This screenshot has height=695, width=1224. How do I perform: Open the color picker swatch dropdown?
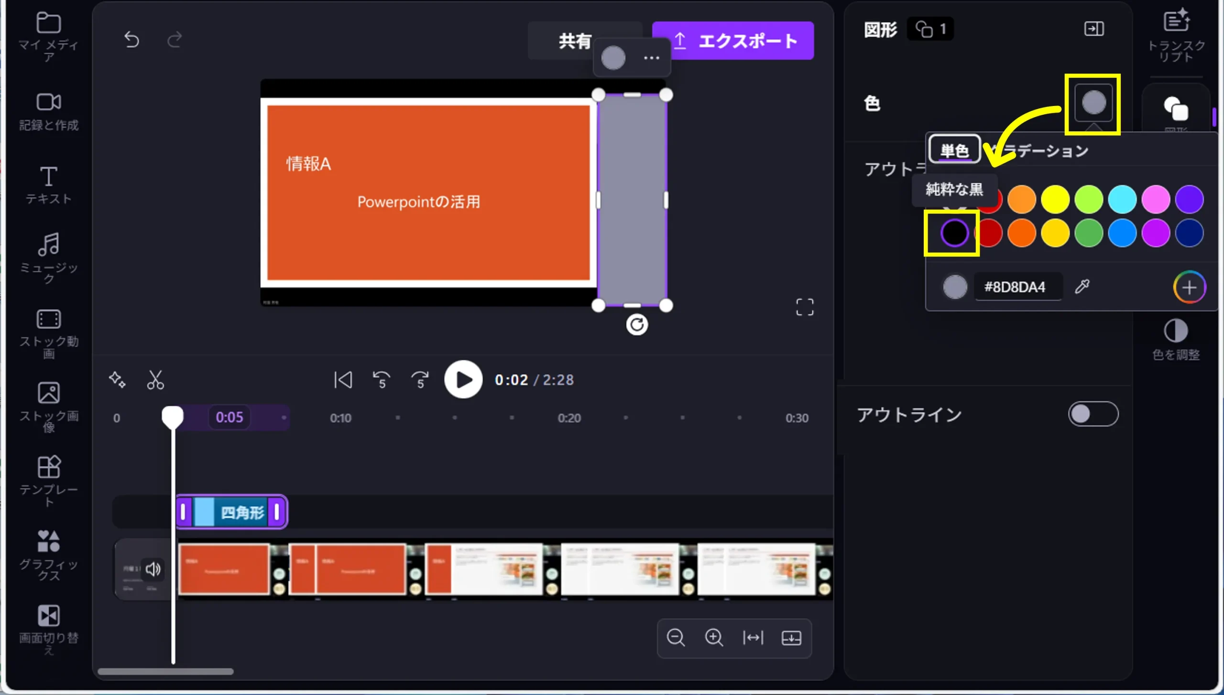[x=1093, y=103]
